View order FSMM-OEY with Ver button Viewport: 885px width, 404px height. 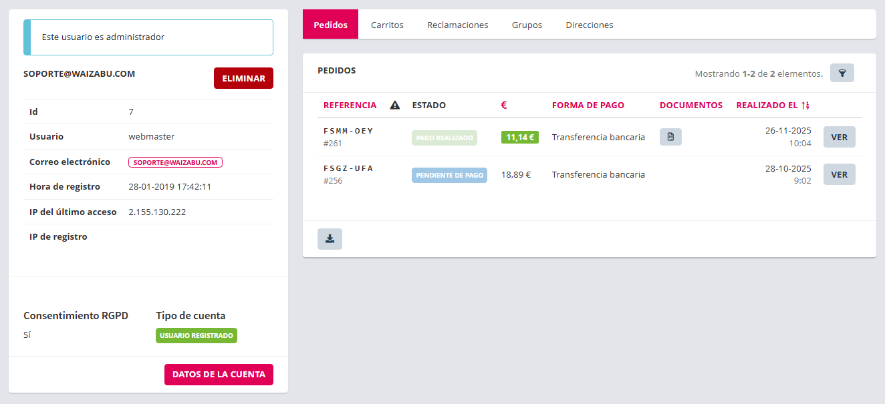pos(839,137)
